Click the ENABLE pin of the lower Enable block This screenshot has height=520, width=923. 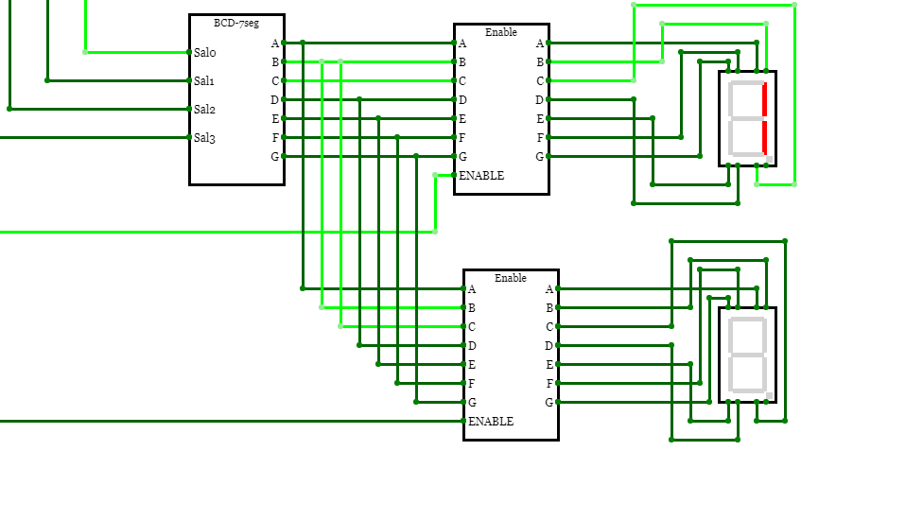(x=464, y=421)
